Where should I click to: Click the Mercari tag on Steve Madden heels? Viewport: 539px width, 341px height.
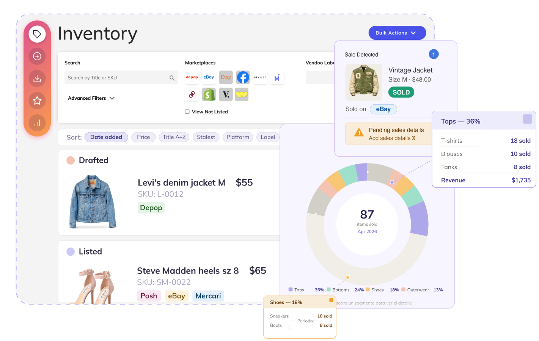click(x=208, y=296)
